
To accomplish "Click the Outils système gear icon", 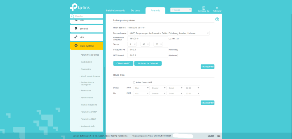I will point(76,46).
